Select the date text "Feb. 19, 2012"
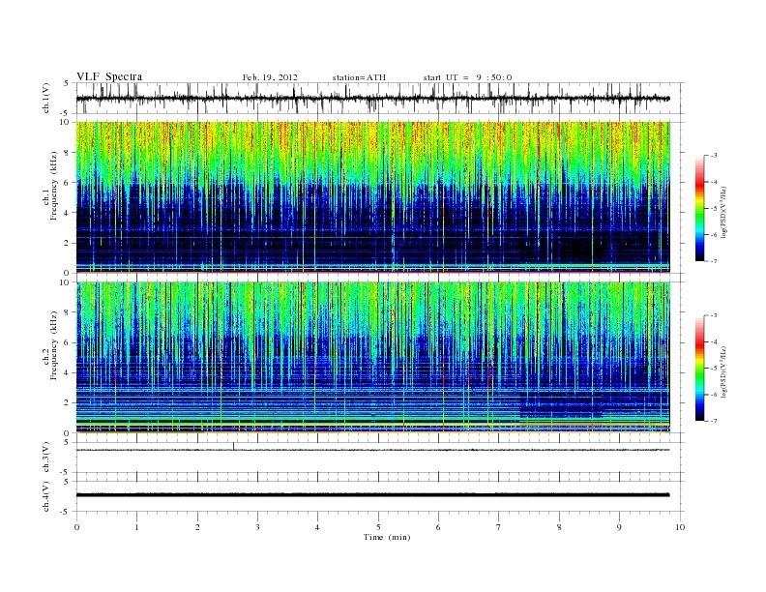Viewport: 766px width, 592px height. 270,77
